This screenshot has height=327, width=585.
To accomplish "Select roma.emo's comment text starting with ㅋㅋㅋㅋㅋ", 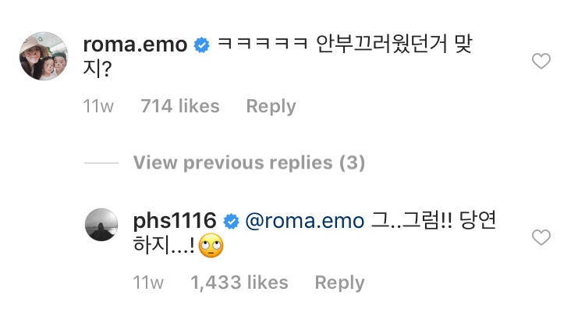I will coord(343,45).
